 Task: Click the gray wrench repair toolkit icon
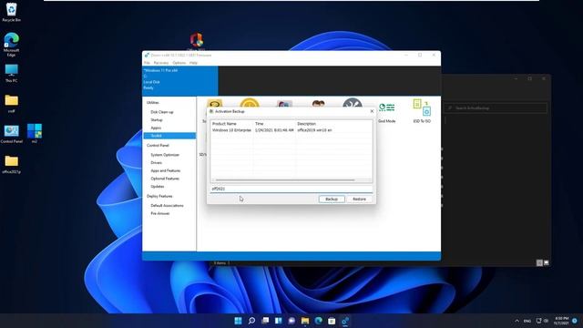coord(353,103)
